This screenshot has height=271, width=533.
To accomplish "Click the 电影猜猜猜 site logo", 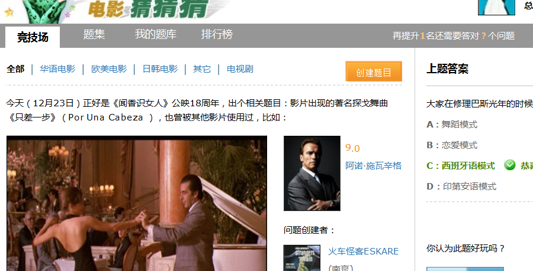I will point(148,9).
